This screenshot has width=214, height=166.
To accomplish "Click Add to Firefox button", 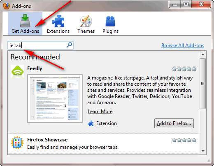I will click(174, 123).
